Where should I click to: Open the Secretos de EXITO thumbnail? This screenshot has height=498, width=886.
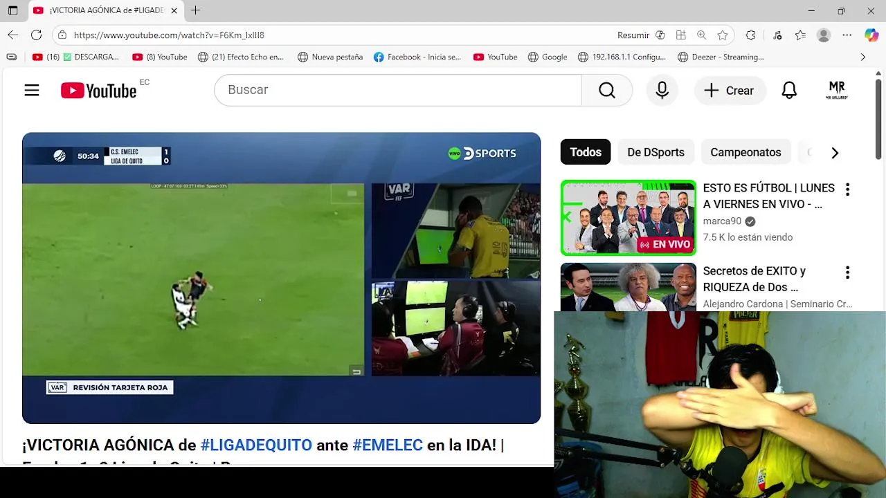629,287
